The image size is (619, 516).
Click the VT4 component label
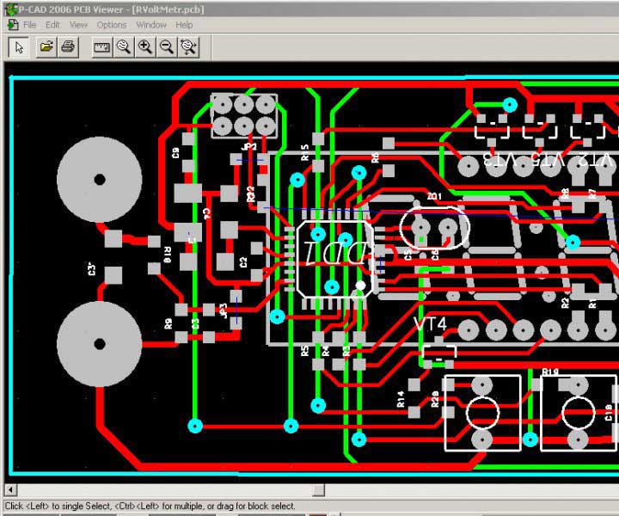pos(431,324)
